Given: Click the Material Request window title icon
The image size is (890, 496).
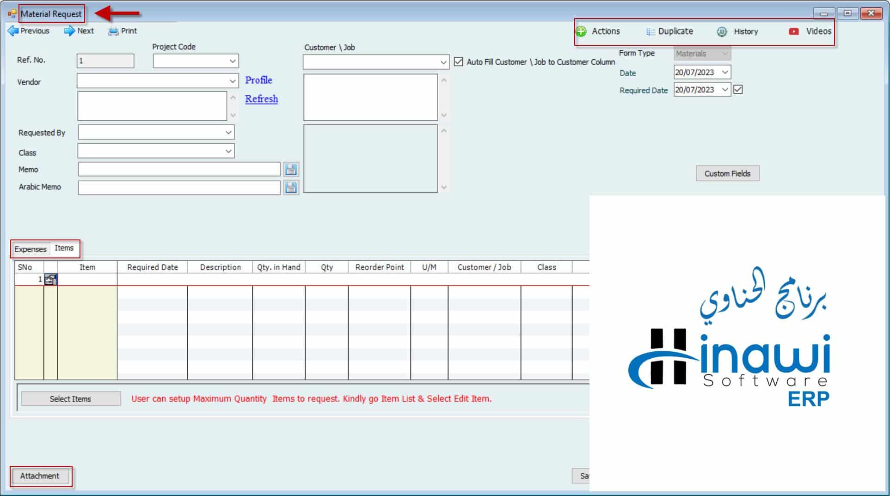Looking at the screenshot, I should click(x=12, y=14).
